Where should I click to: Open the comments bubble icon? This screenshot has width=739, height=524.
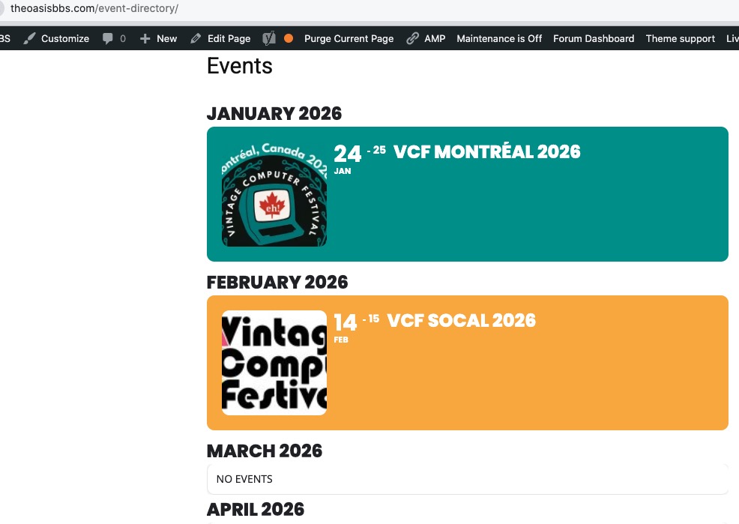(x=108, y=39)
